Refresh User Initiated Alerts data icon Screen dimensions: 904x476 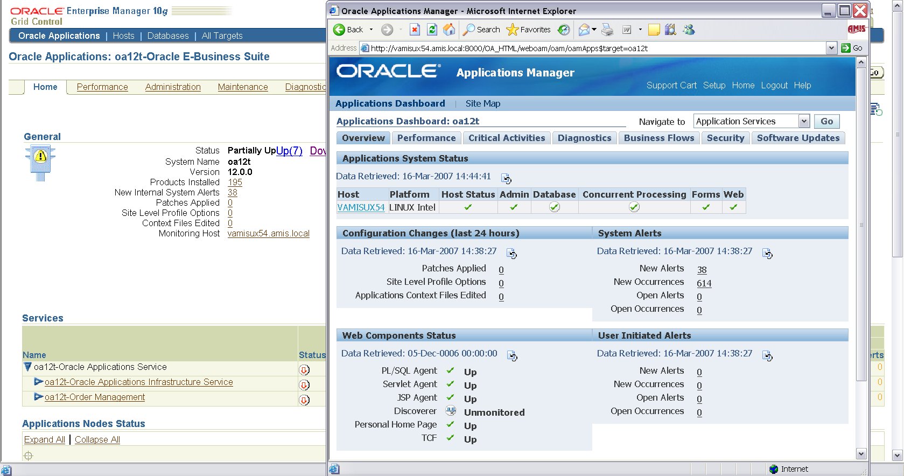coord(767,355)
